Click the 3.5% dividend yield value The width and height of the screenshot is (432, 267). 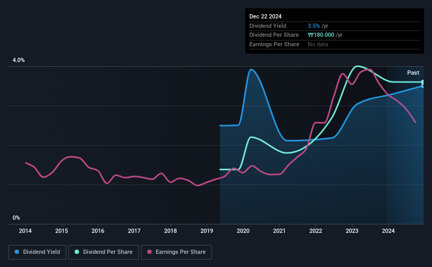[314, 26]
